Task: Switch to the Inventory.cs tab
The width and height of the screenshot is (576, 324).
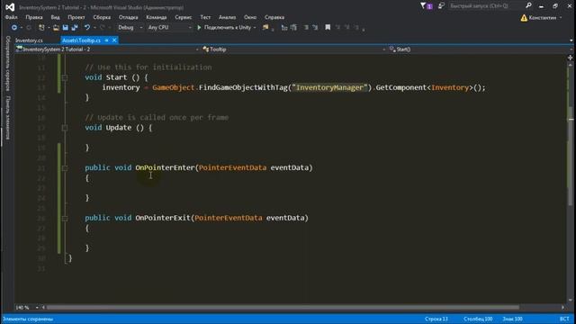Action: click(x=29, y=40)
